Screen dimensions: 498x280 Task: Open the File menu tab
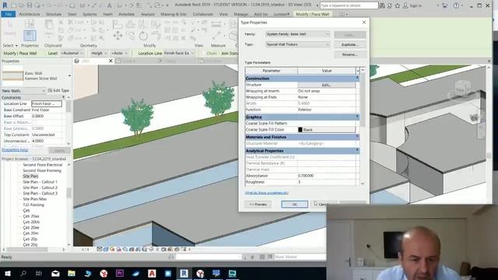[9, 14]
